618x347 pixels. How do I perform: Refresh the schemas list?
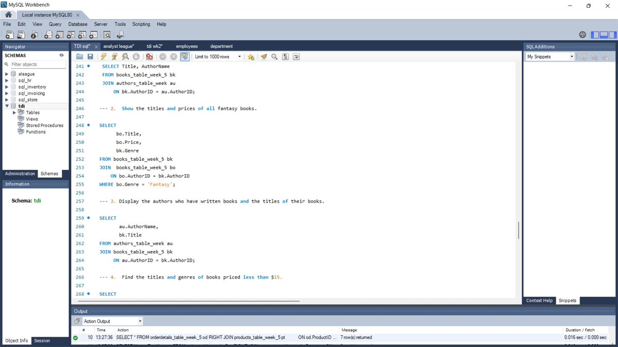(62, 55)
